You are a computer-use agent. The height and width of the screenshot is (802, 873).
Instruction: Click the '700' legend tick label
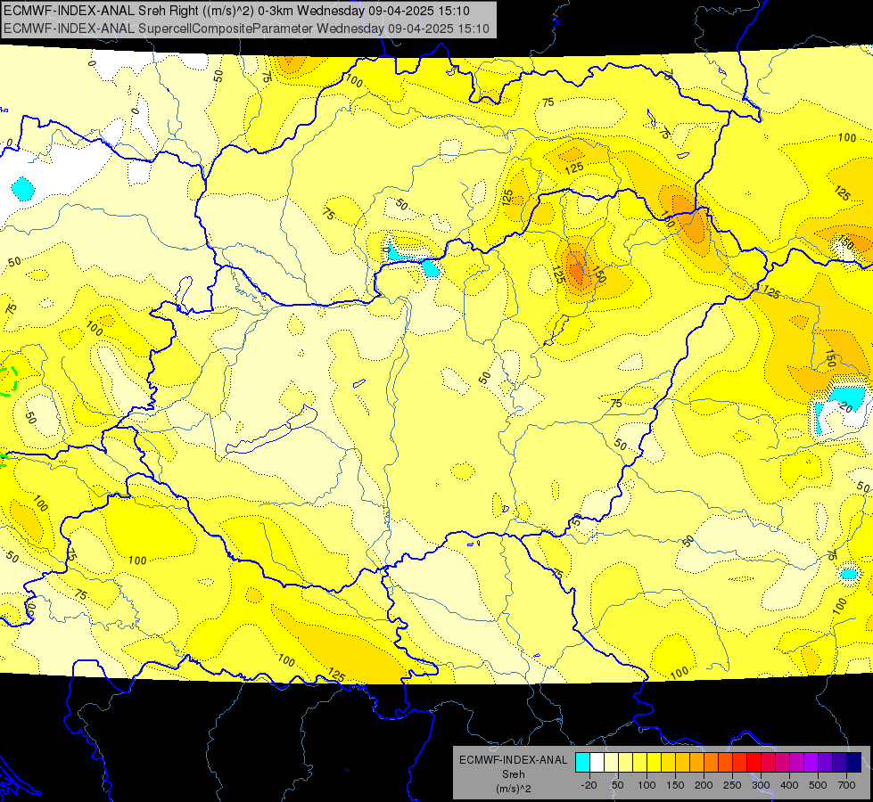pyautogui.click(x=846, y=785)
